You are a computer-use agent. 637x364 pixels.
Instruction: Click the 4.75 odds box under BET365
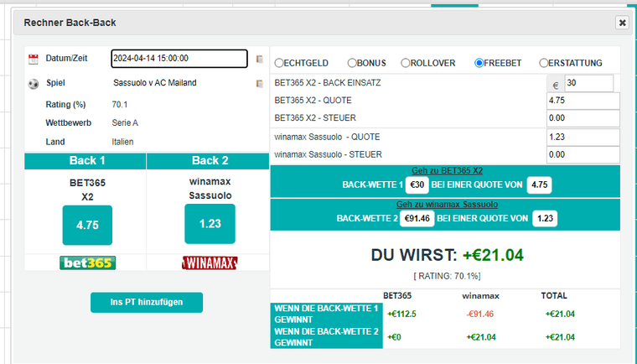(x=87, y=225)
